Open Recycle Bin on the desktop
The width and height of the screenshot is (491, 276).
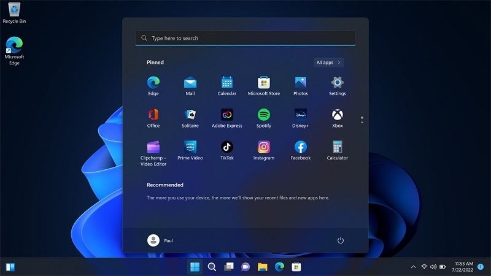[14, 13]
